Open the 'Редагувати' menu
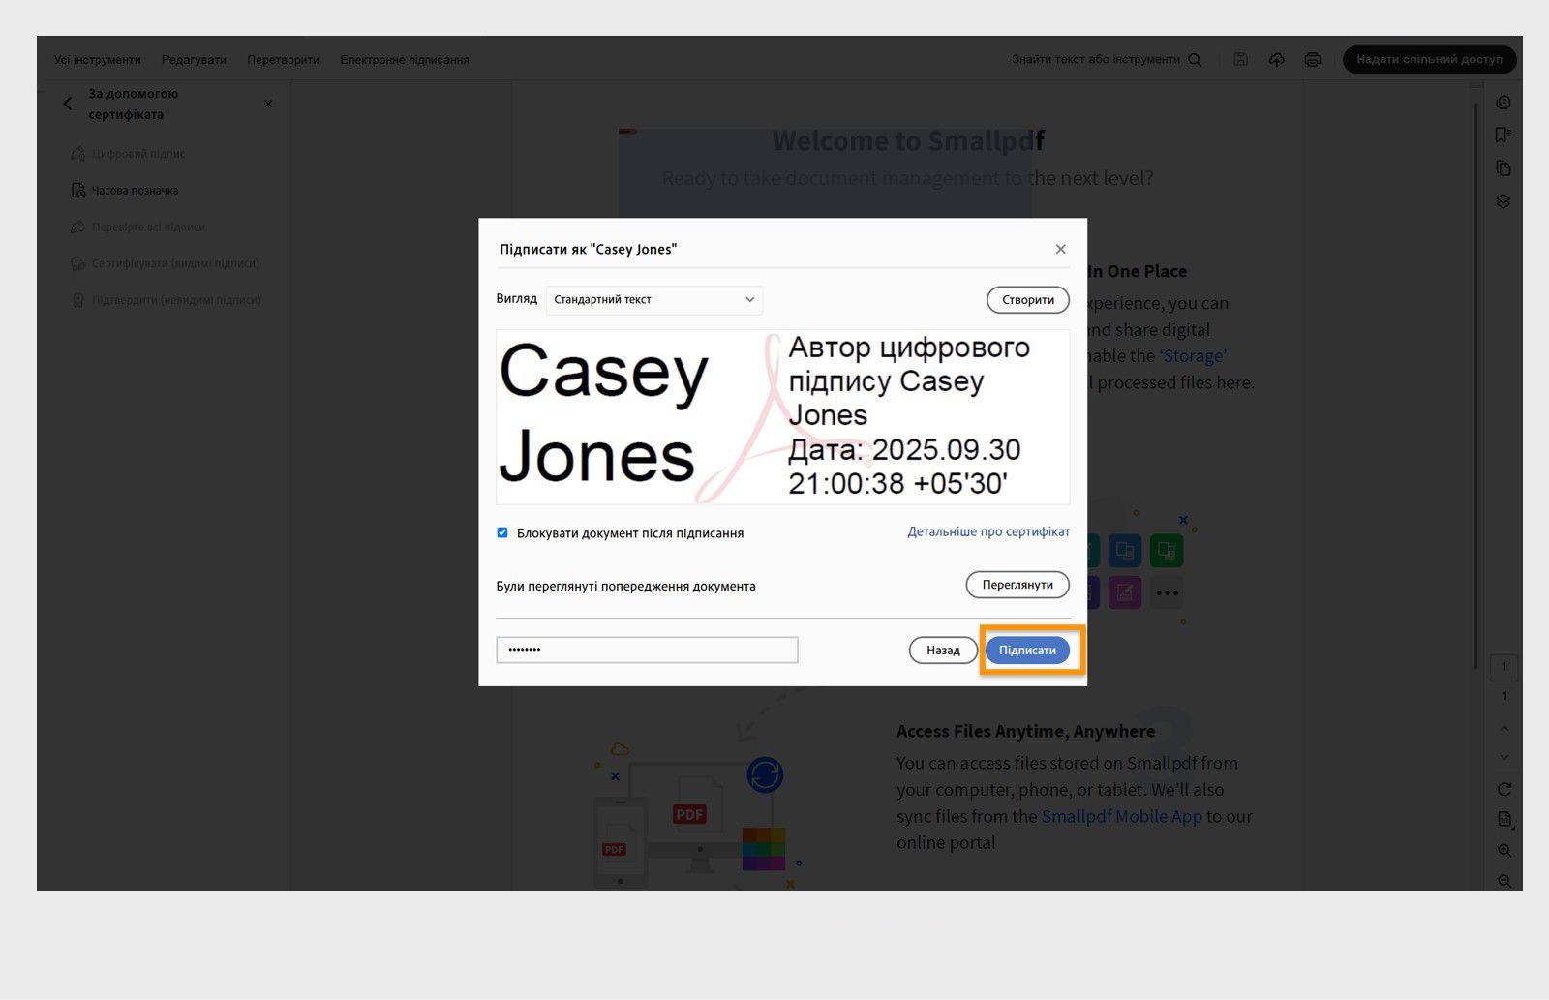Viewport: 1549px width, 1000px height. point(194,60)
